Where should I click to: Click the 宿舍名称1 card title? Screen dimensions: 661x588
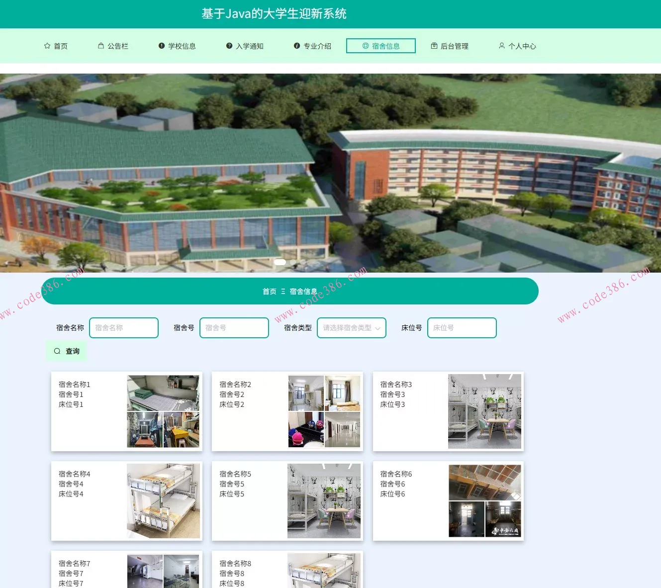click(75, 385)
